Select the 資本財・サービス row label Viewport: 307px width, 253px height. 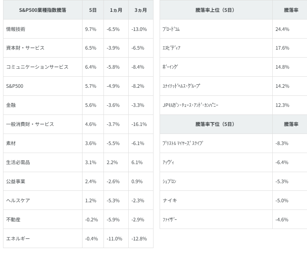click(x=25, y=48)
